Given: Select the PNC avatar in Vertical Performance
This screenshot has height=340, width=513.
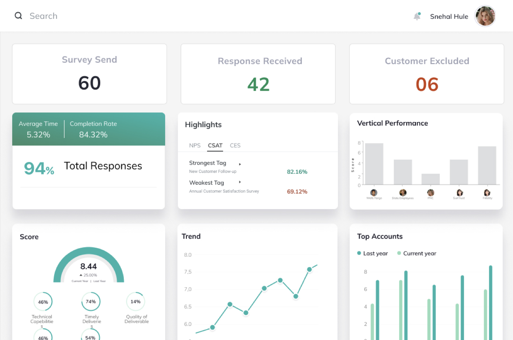Looking at the screenshot, I should pyautogui.click(x=430, y=192).
